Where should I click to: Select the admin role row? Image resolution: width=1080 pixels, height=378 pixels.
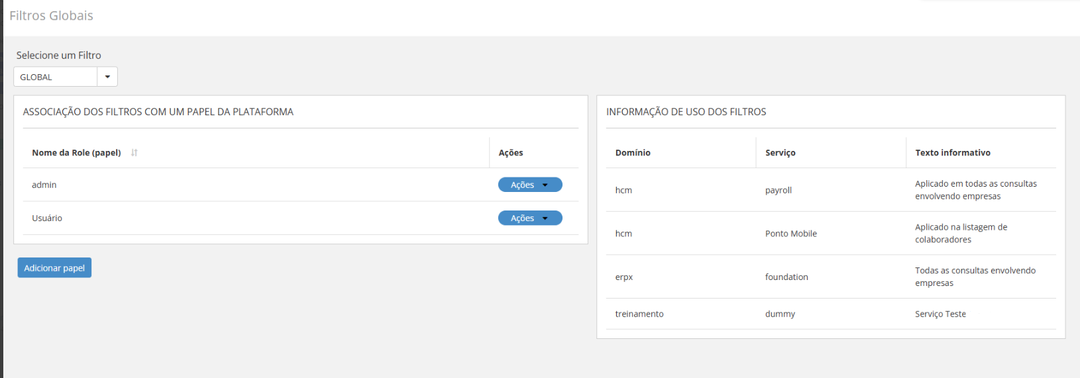(44, 185)
